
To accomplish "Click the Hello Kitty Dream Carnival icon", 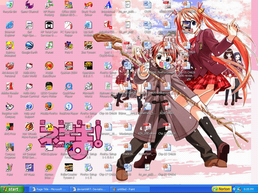I will pyautogui.click(x=29, y=86).
